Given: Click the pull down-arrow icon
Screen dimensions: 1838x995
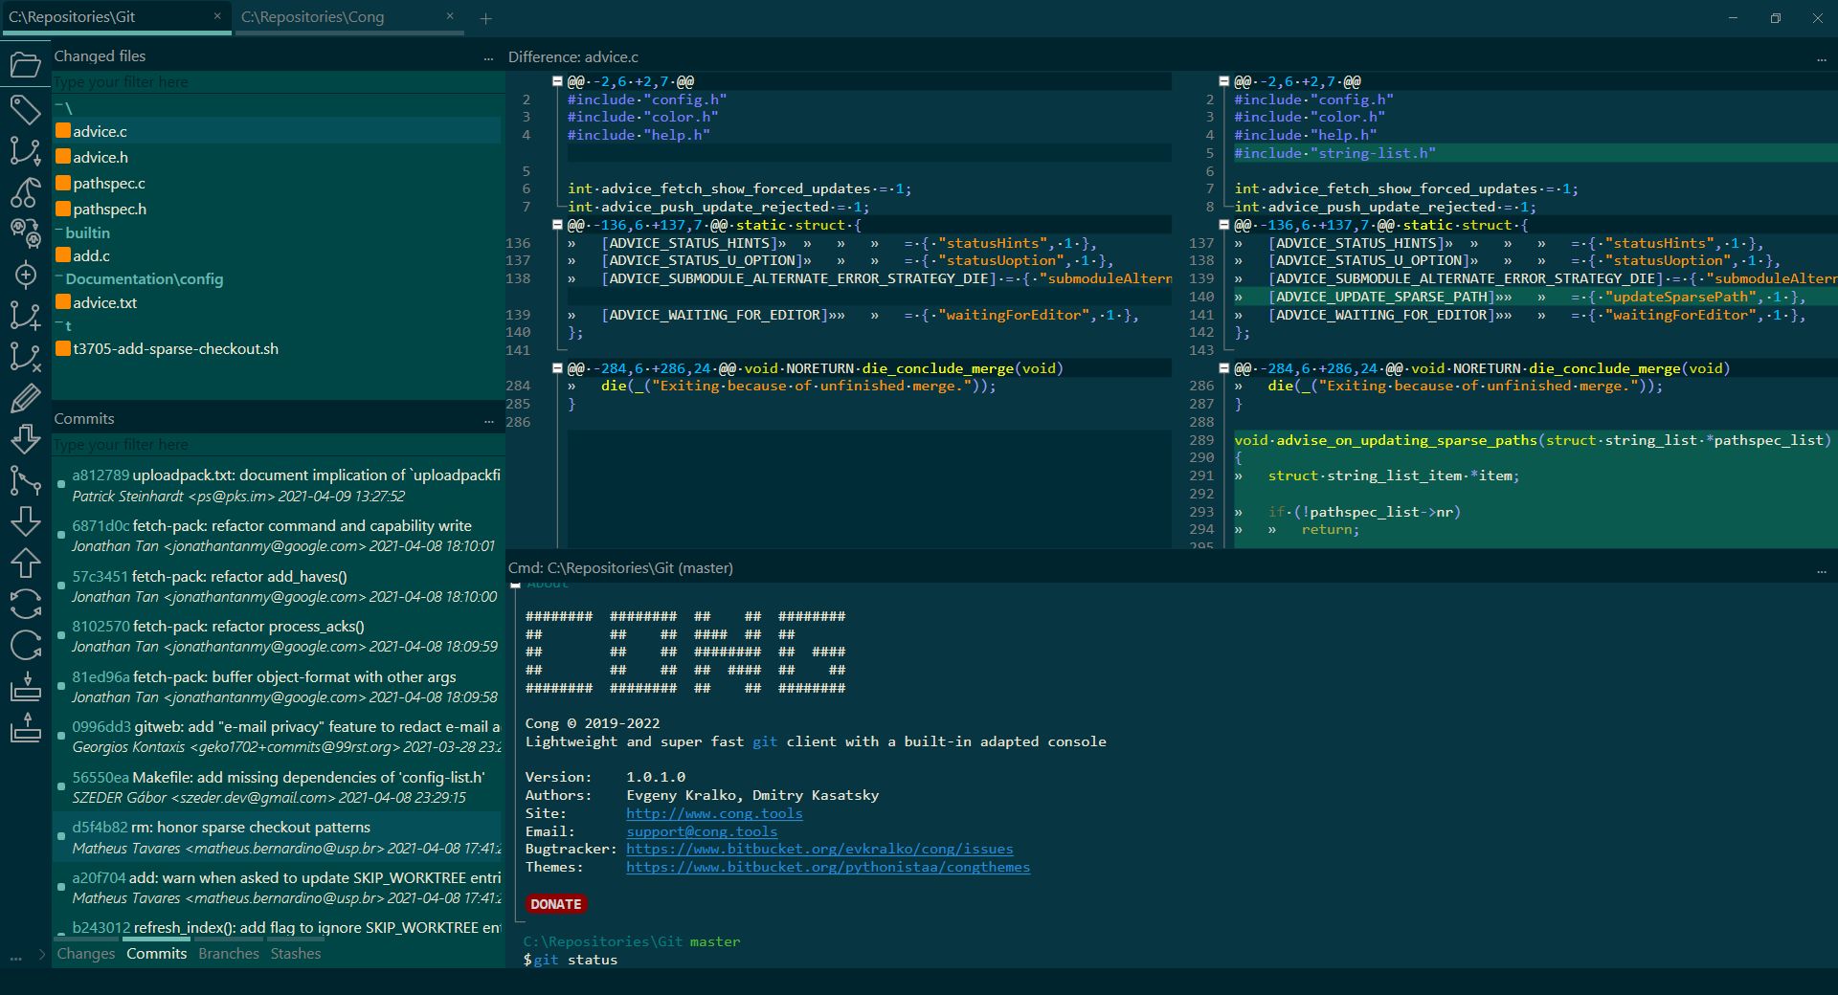Looking at the screenshot, I should click(26, 523).
